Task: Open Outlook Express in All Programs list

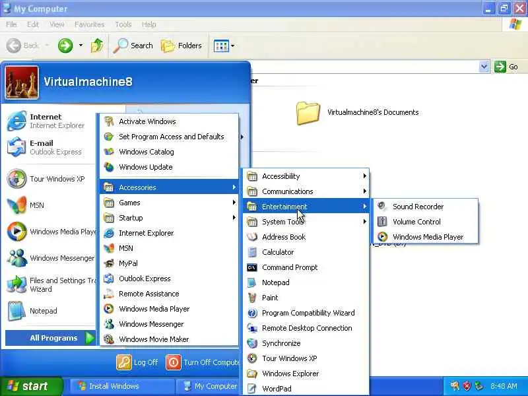Action: (x=169, y=279)
